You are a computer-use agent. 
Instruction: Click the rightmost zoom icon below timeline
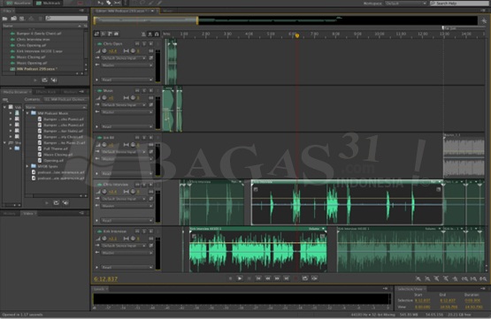pos(483,278)
